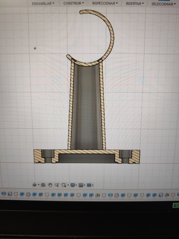Click the Zoom window / fit icon

(x=64, y=185)
